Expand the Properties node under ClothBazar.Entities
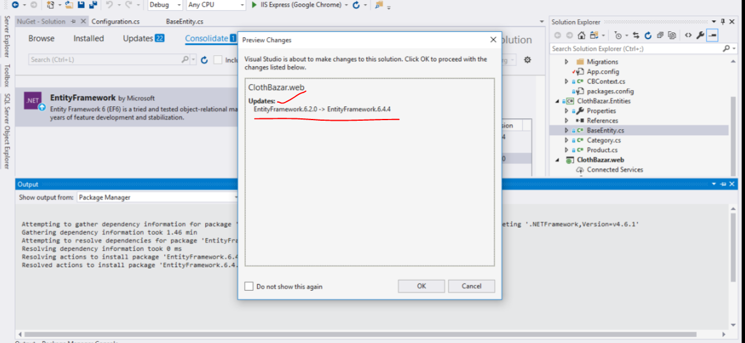 [x=566, y=111]
